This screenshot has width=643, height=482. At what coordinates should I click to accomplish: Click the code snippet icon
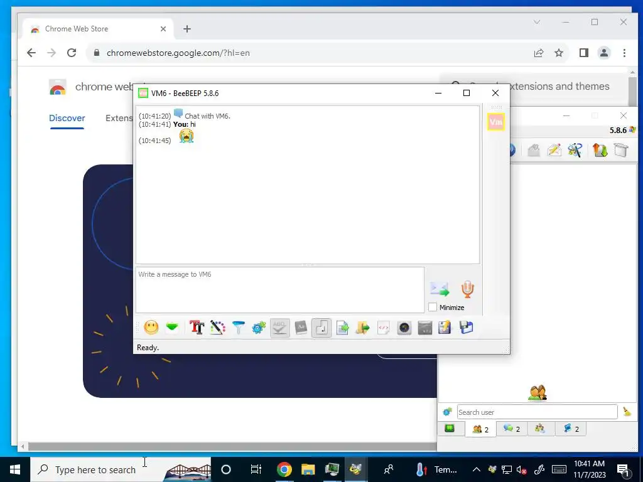click(x=384, y=328)
